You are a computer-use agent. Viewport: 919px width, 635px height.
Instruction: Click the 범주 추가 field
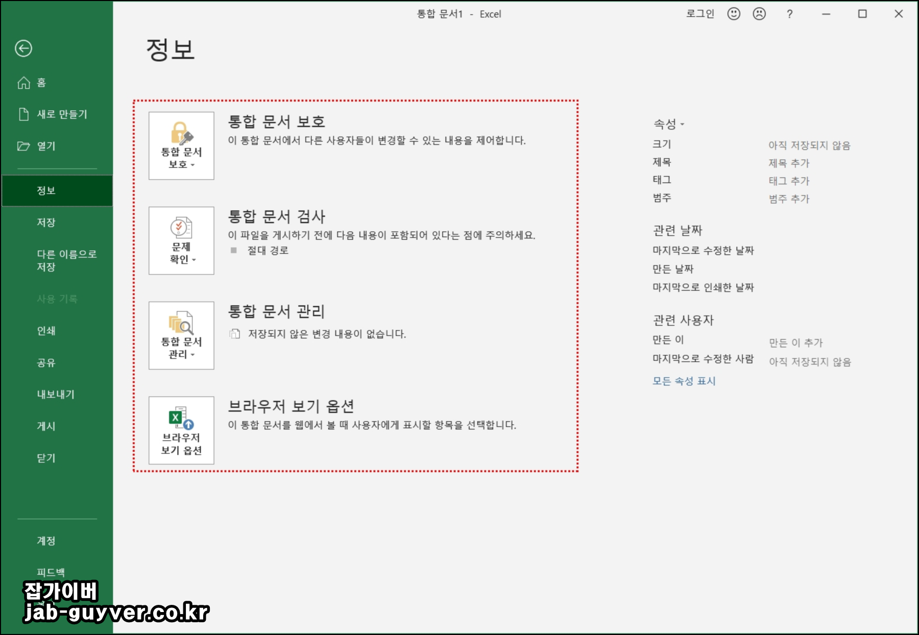click(x=789, y=199)
